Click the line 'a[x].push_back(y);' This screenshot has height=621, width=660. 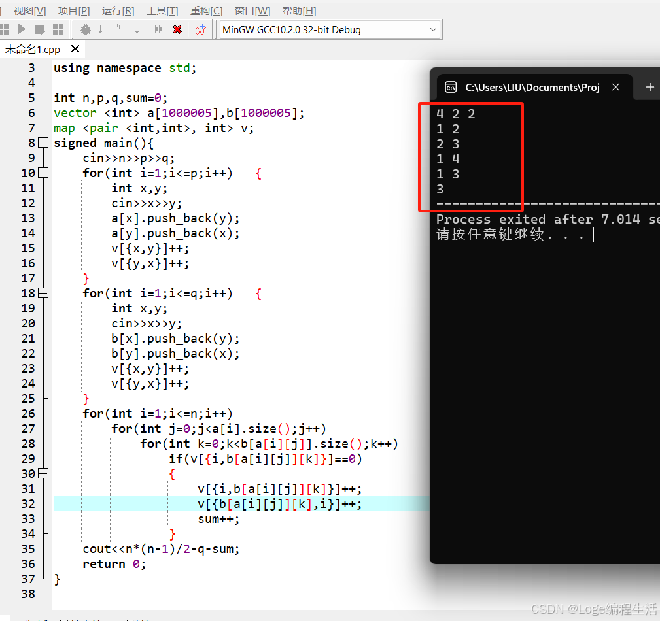coord(175,218)
